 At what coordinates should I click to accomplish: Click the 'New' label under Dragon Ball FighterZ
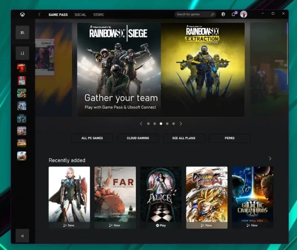(x=206, y=225)
